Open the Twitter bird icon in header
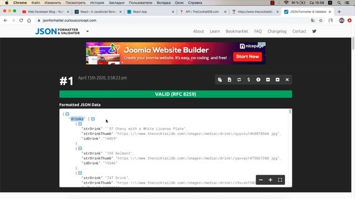Image resolution: width=355 pixels, height=199 pixels. (315, 31)
